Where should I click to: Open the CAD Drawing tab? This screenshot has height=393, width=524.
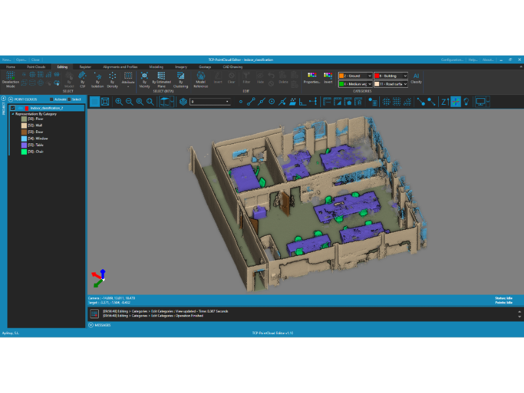(233, 67)
